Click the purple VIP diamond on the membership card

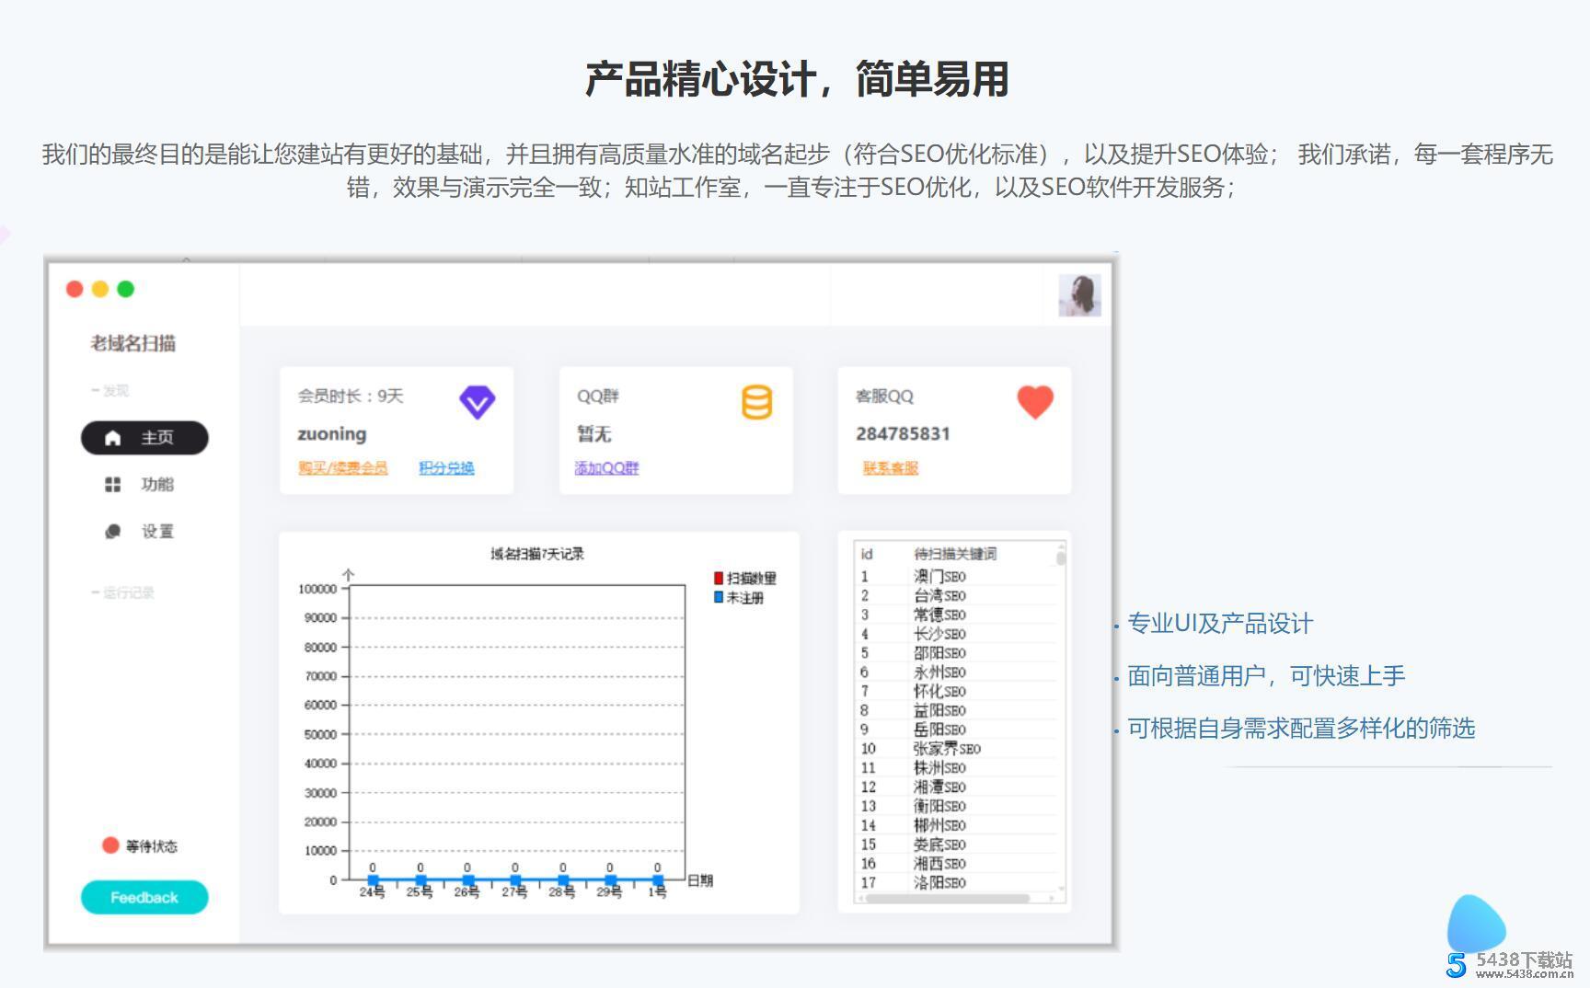(477, 401)
